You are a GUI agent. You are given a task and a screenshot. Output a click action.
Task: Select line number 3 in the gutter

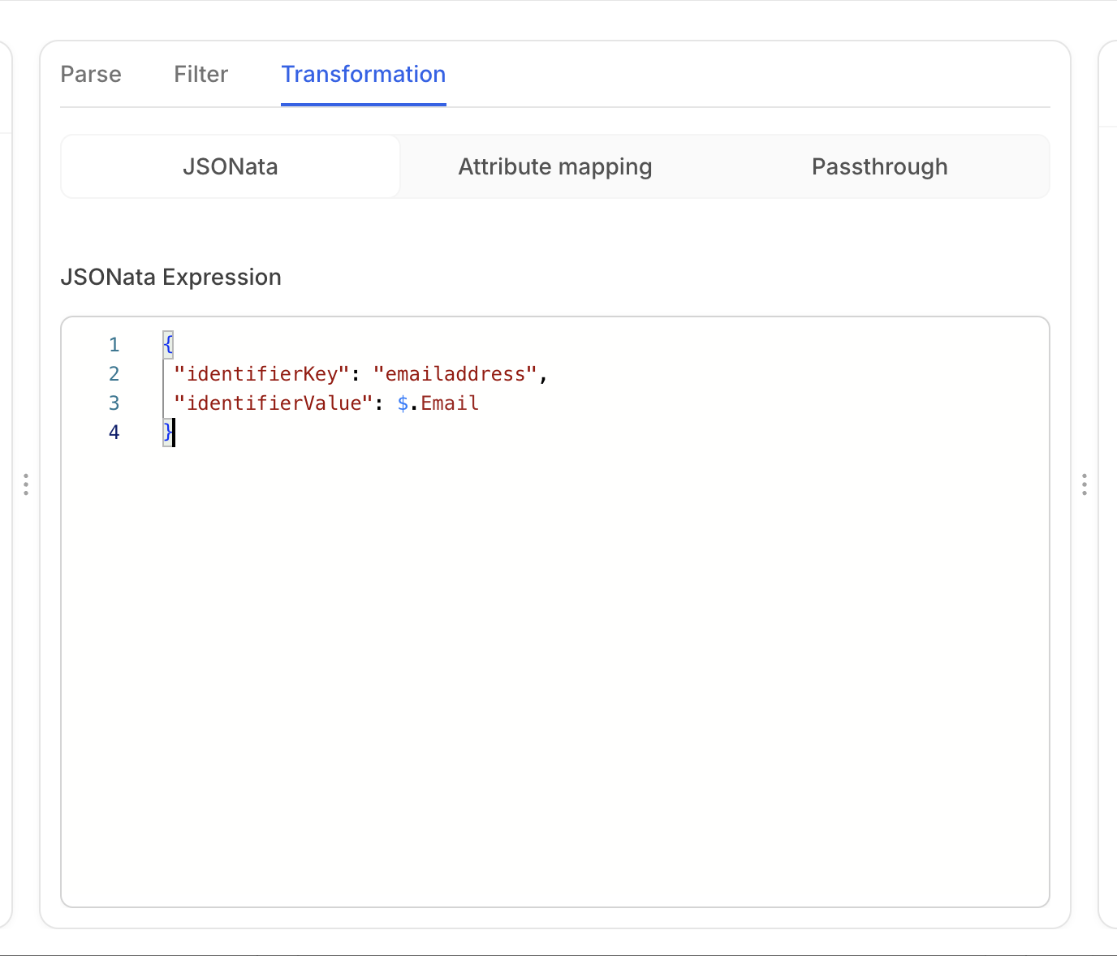tap(114, 403)
